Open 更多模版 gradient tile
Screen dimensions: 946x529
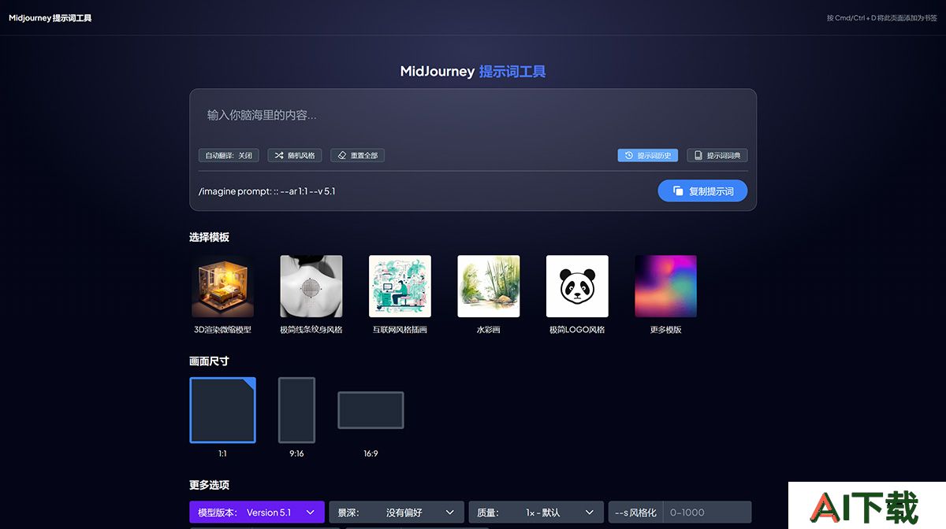(x=666, y=286)
